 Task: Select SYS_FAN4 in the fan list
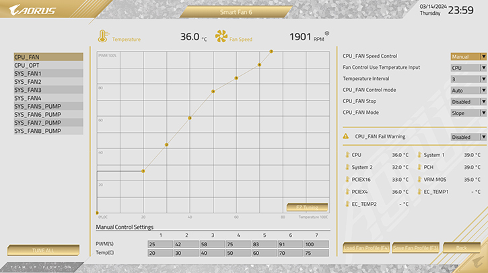pos(48,98)
